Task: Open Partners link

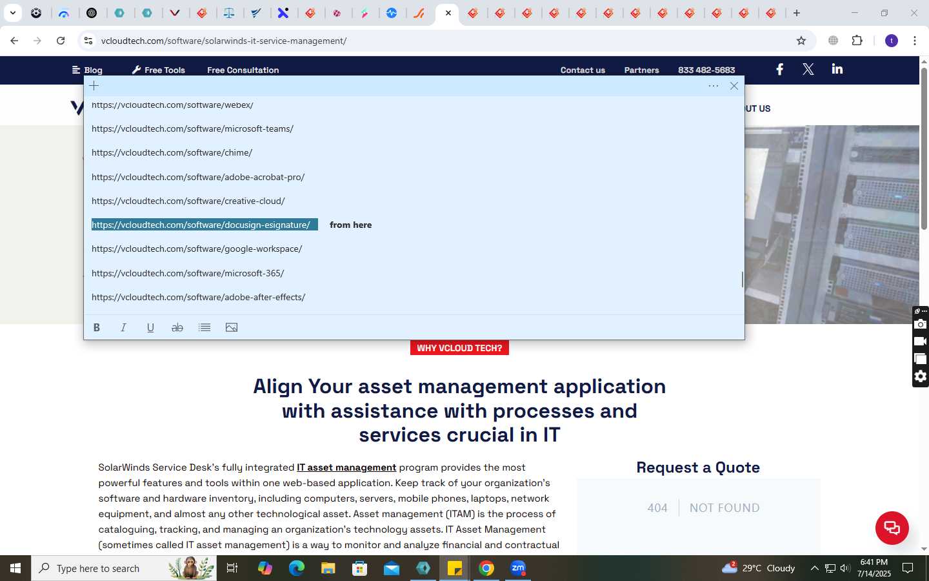Action: 641,70
